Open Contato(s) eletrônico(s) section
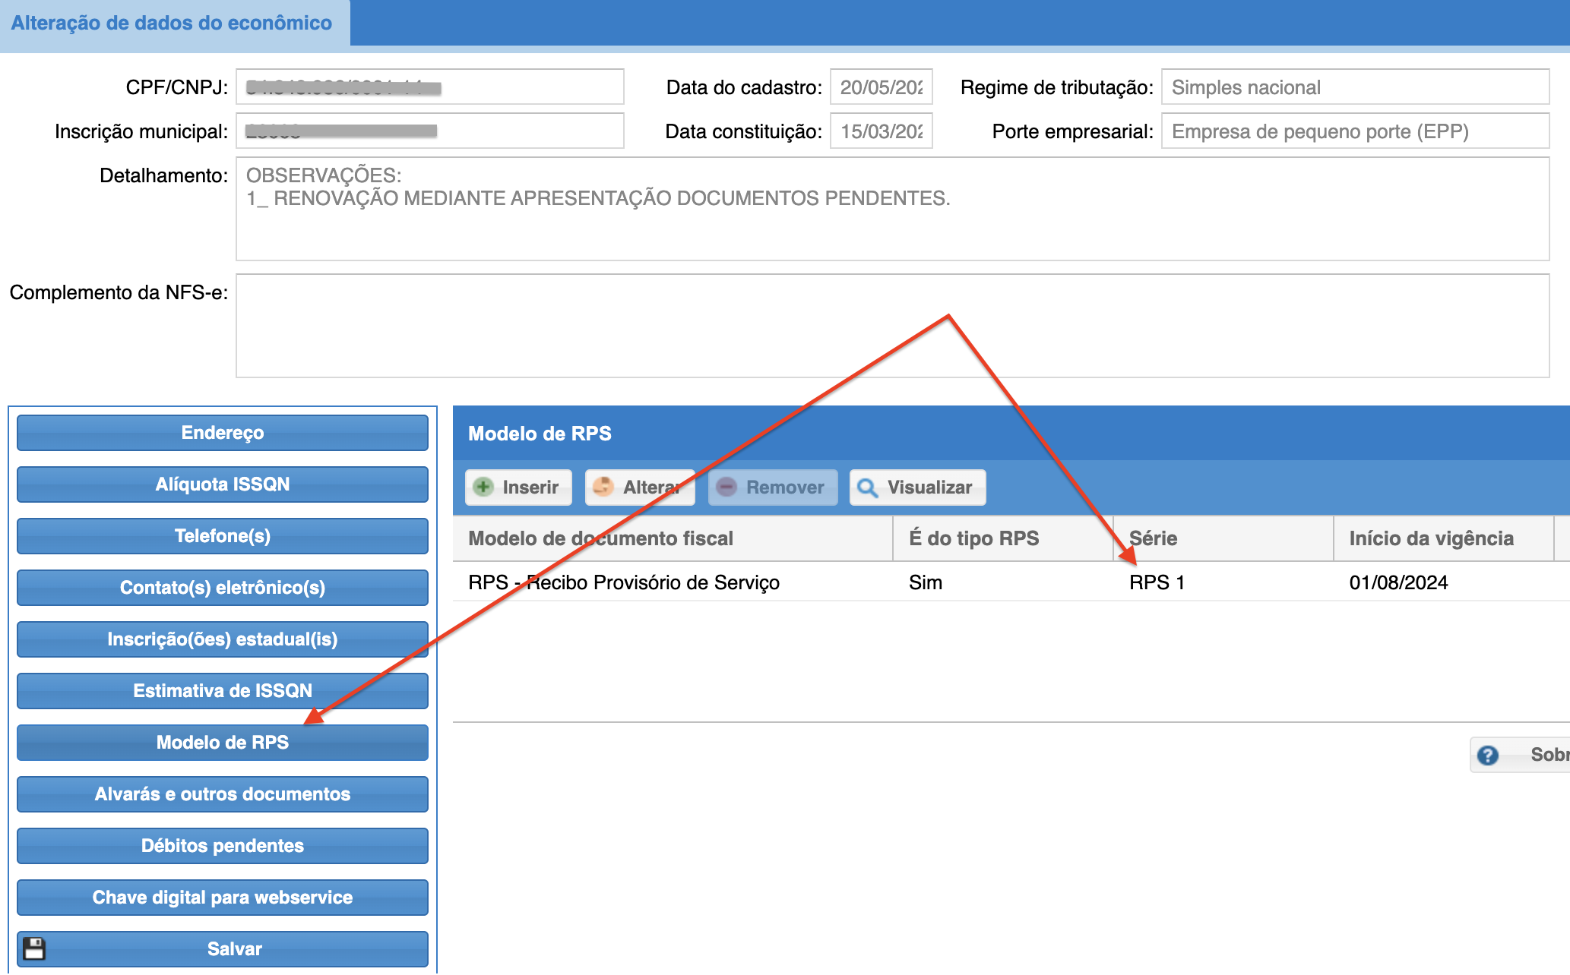 pyautogui.click(x=222, y=588)
